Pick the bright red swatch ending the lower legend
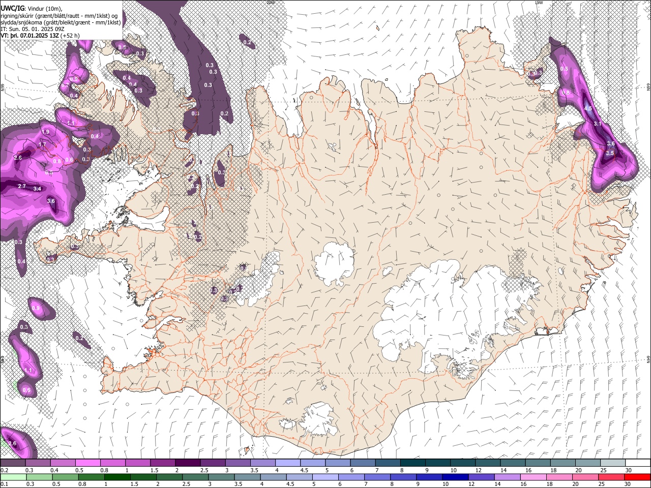The height and width of the screenshot is (488, 651). click(x=637, y=477)
